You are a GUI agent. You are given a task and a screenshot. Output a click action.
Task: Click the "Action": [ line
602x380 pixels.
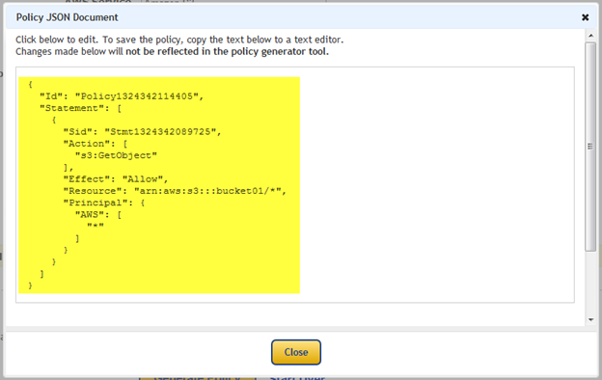(96, 144)
